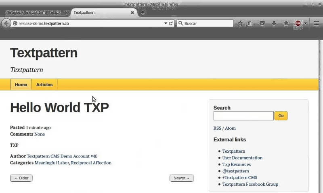Open the Textpattern external link
Viewport: 323px width, 193px height.
[234, 151]
